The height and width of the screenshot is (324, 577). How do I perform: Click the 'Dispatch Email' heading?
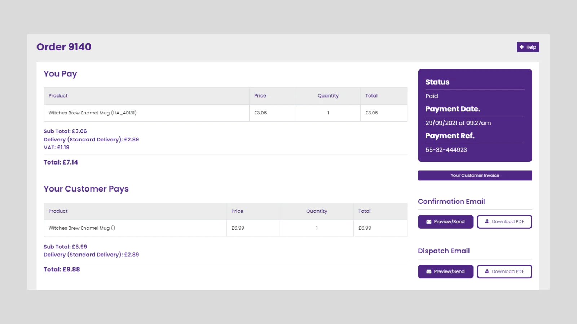(x=444, y=251)
